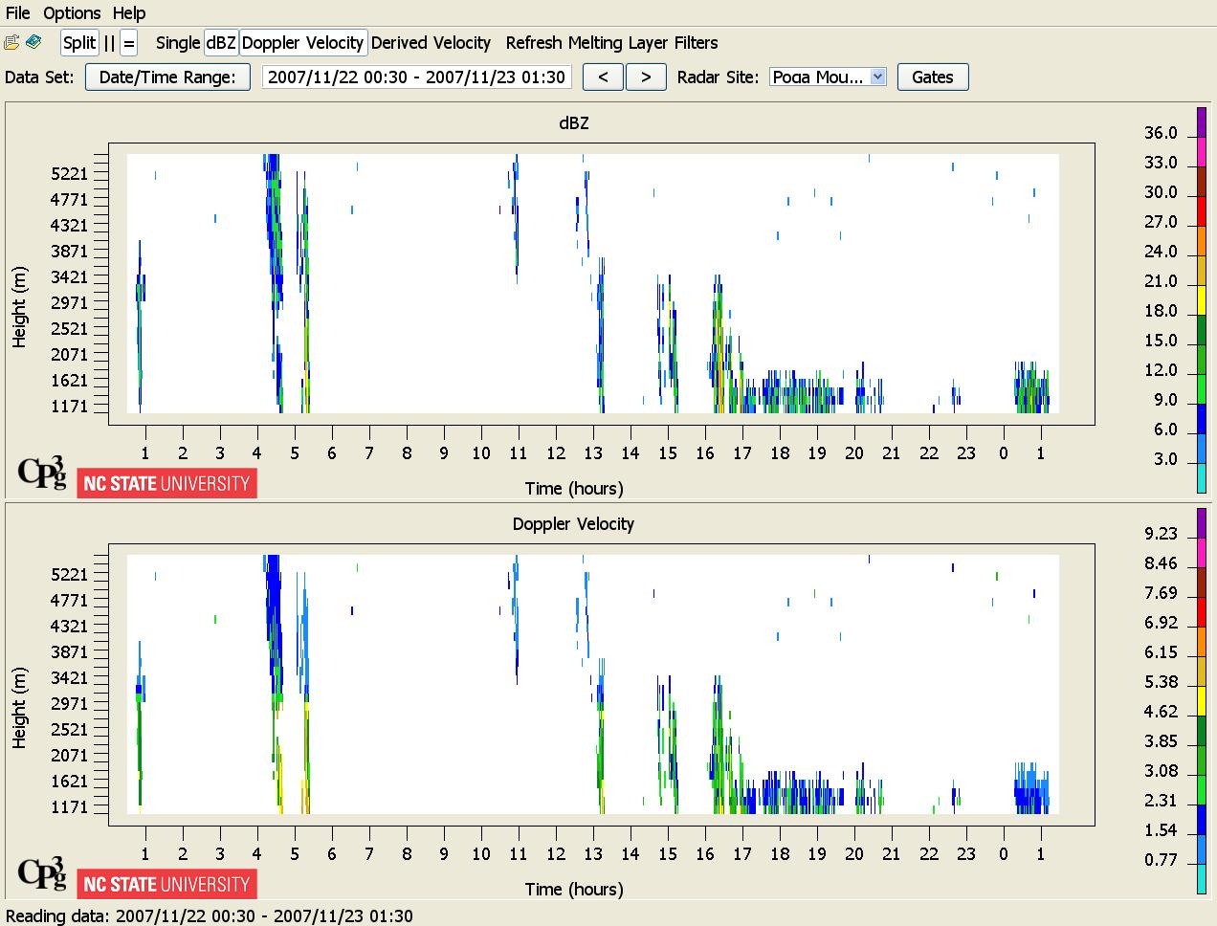Click the NC State University logo under the Doppler Velocity chart

tap(166, 884)
